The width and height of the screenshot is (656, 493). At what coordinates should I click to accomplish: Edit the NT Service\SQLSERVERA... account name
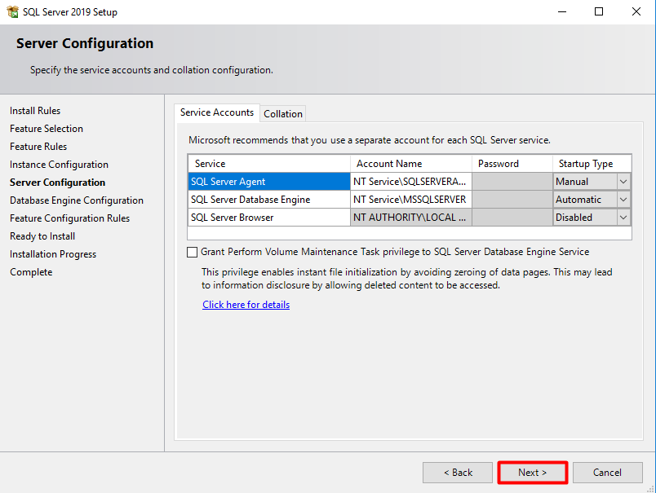pyautogui.click(x=411, y=182)
